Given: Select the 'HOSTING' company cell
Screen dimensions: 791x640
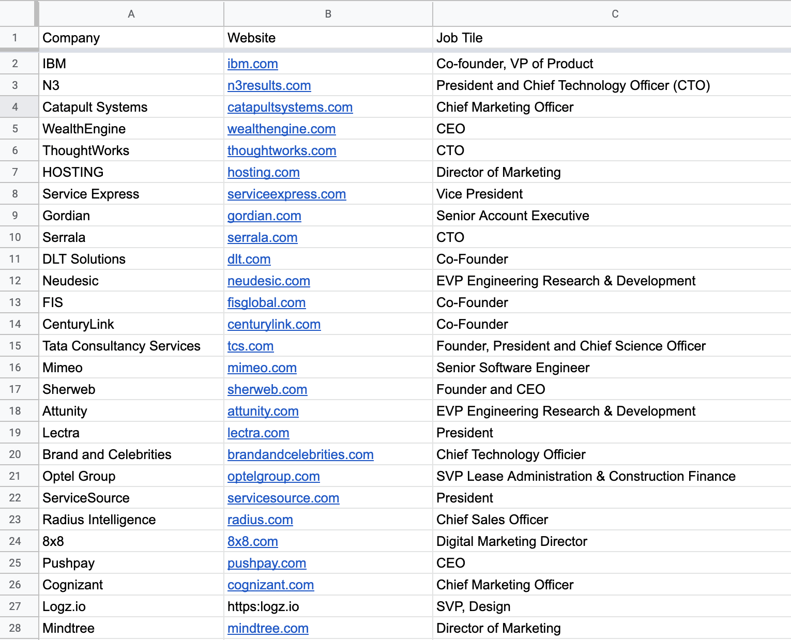Looking at the screenshot, I should tap(131, 172).
